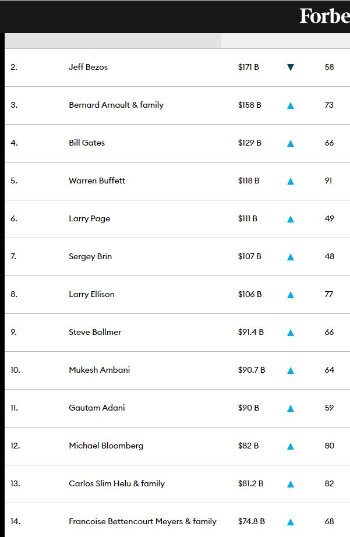
Task: Open Francoise Bettencourt Meyers & family entry
Action: 142,521
